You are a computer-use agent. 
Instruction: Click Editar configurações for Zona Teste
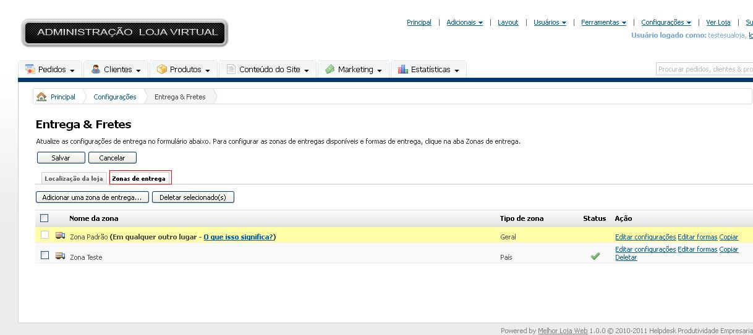tap(645, 249)
